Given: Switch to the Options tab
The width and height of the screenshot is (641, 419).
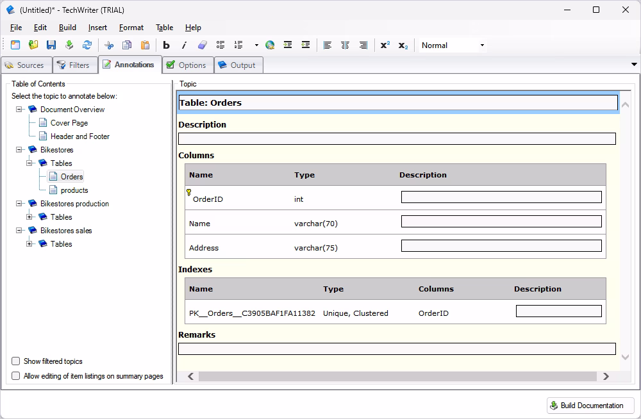Looking at the screenshot, I should pyautogui.click(x=188, y=65).
